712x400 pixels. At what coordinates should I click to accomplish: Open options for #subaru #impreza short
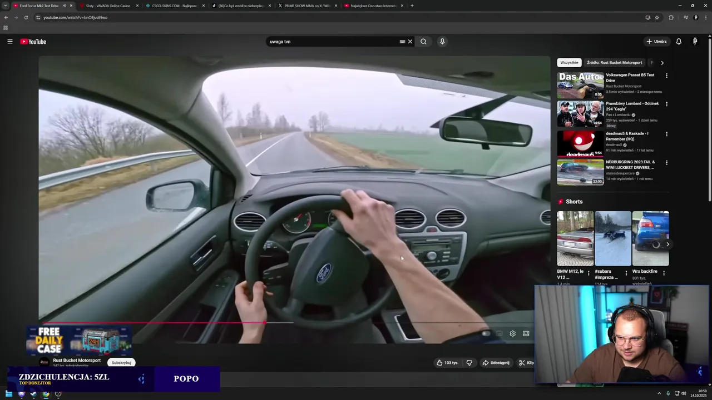(x=626, y=273)
